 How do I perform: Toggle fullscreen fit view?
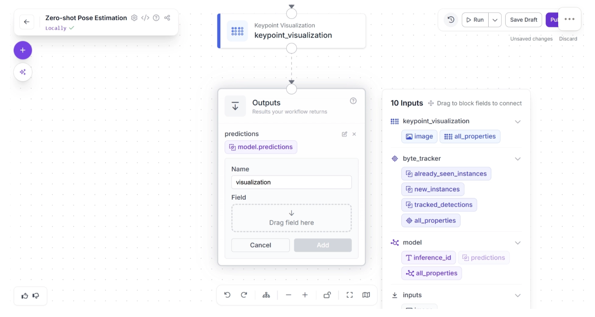(x=350, y=295)
